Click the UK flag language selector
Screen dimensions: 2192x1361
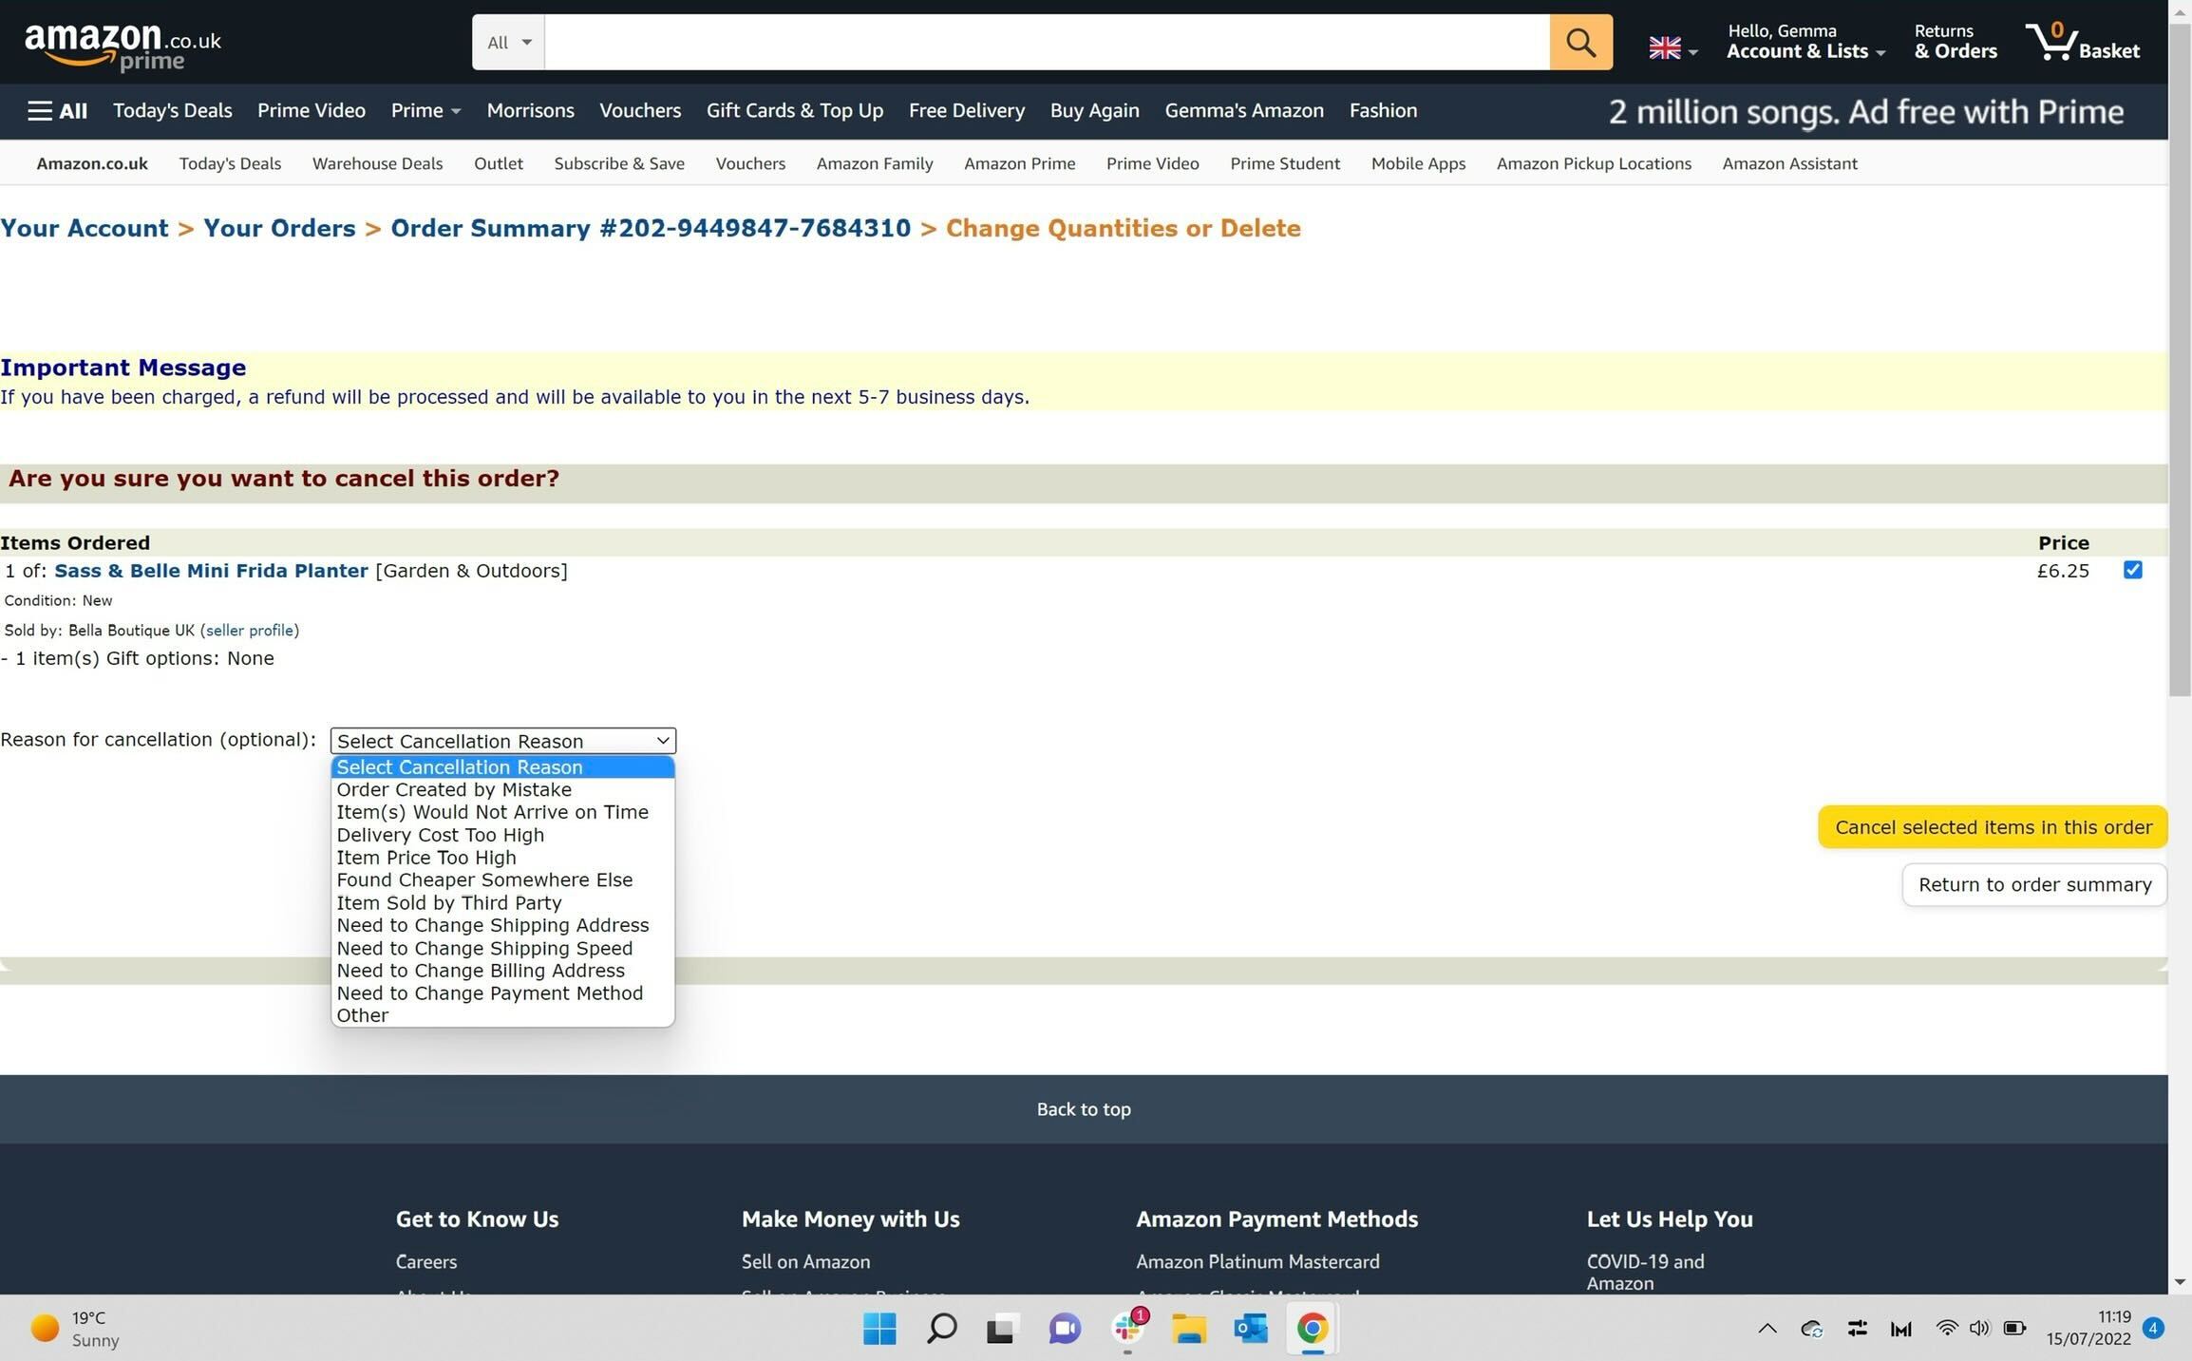1672,47
